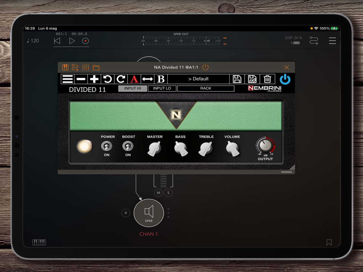The image size is (363, 272).
Task: Click the Wi-Fi status icon
Action: 316,28
